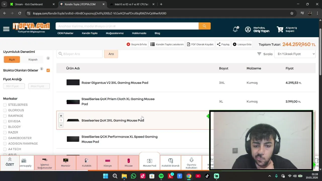
Task: Click Seçimi Sıfırla button
Action: (137, 44)
